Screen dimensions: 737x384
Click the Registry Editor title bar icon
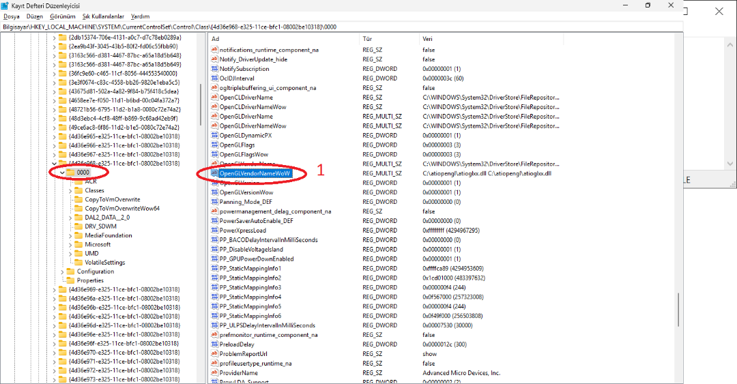(x=5, y=5)
